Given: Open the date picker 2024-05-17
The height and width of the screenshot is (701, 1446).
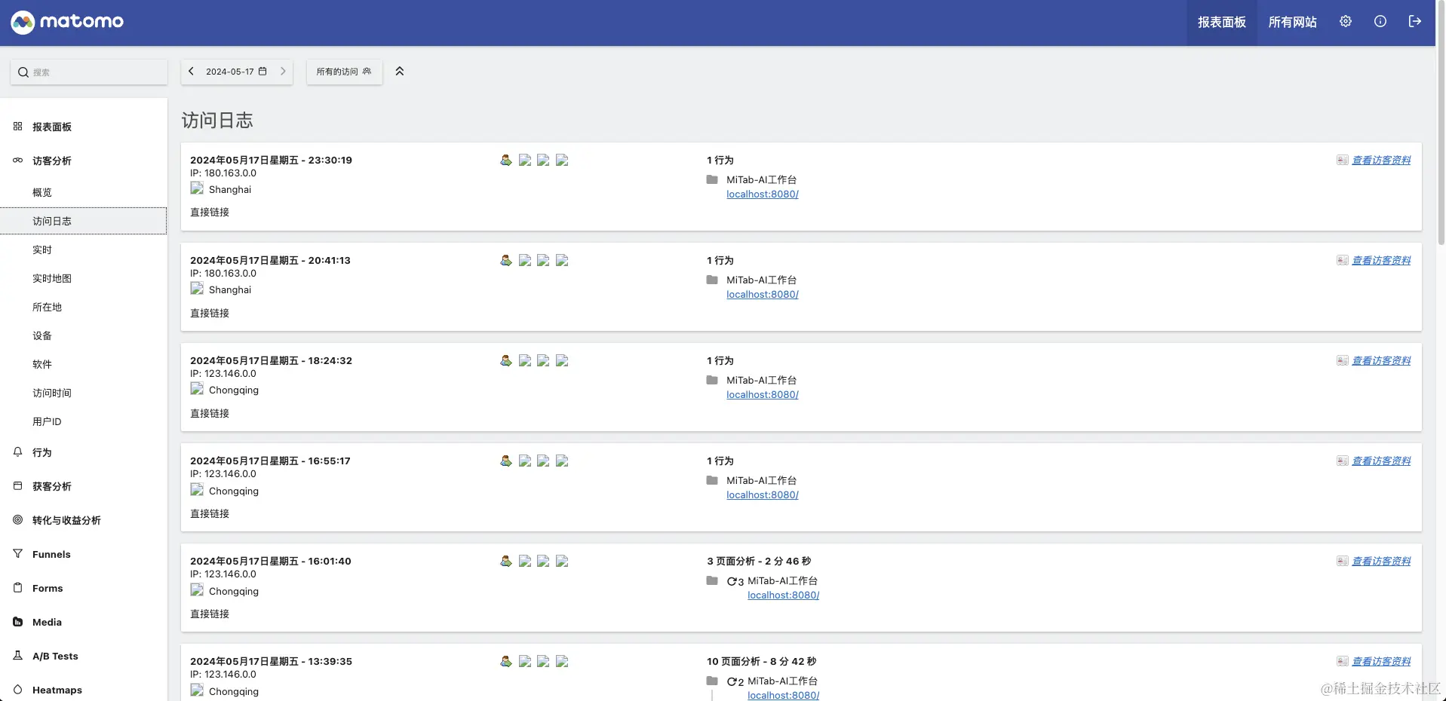Looking at the screenshot, I should [x=236, y=72].
